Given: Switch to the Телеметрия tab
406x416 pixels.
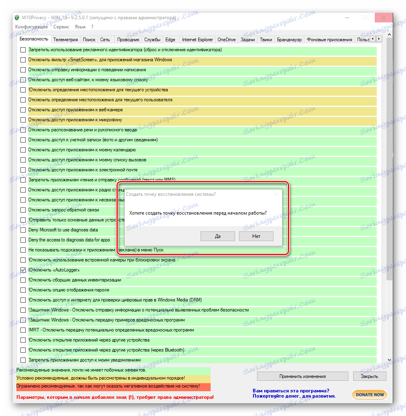Looking at the screenshot, I should [x=65, y=39].
